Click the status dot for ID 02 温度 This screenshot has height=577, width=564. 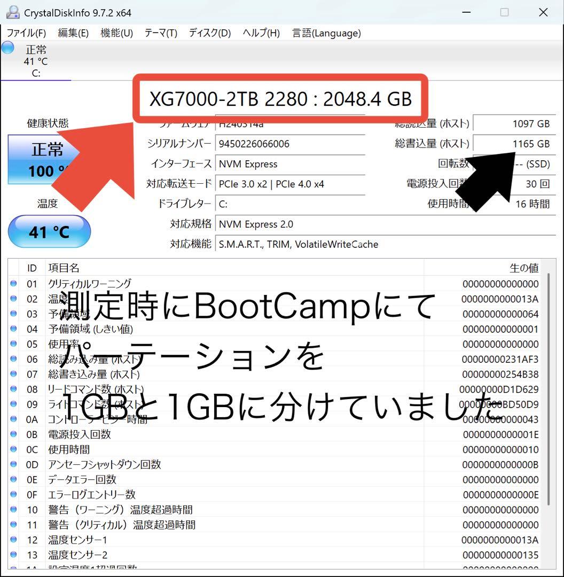pos(13,299)
